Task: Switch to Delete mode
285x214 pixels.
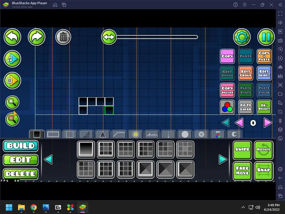Action: 21,174
